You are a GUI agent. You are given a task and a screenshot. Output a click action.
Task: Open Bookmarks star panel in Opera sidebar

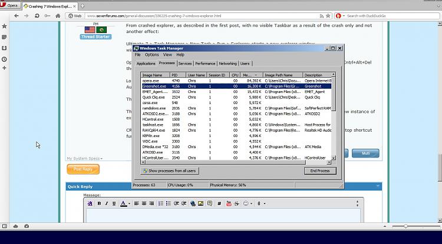click(x=4, y=26)
